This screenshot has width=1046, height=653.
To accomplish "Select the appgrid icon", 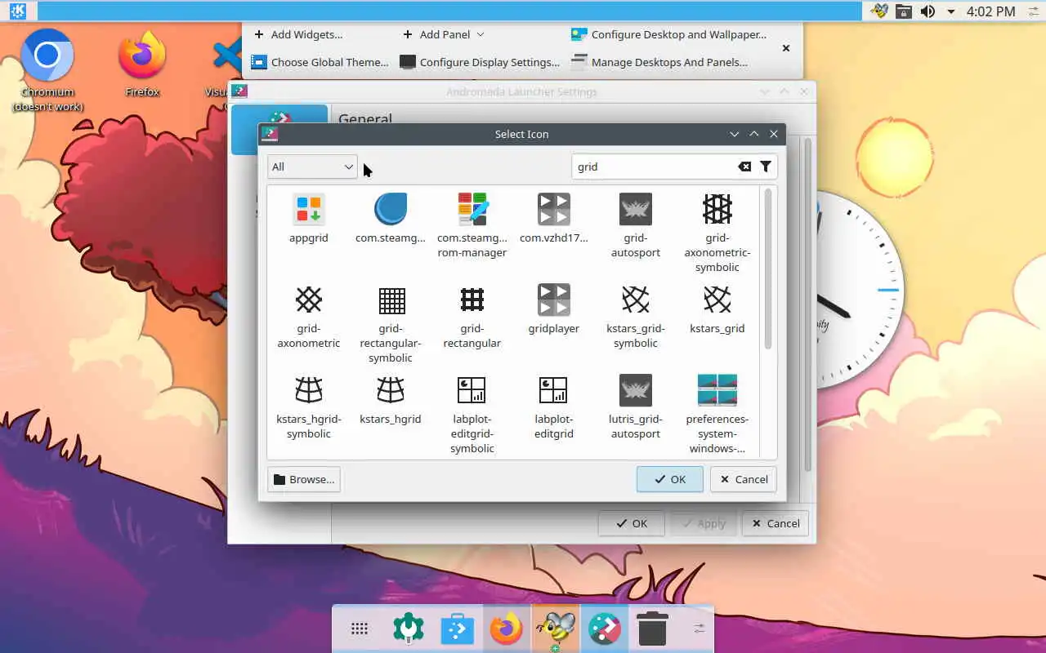I will [309, 210].
